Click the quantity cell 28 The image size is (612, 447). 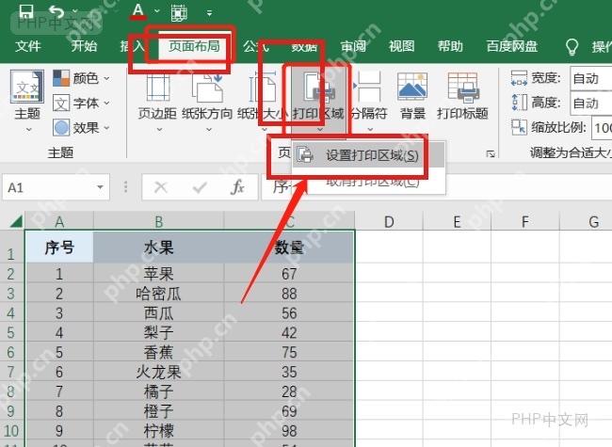tap(289, 391)
